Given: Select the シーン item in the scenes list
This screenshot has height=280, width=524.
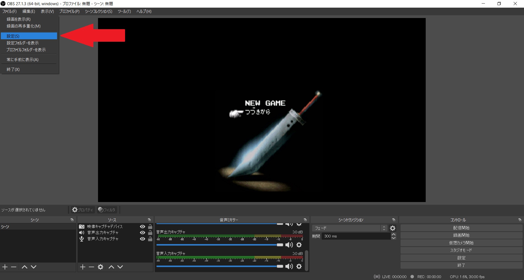Looking at the screenshot, I should tap(38, 227).
